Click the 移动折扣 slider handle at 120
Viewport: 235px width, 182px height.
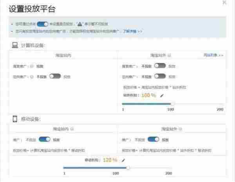click(128, 168)
